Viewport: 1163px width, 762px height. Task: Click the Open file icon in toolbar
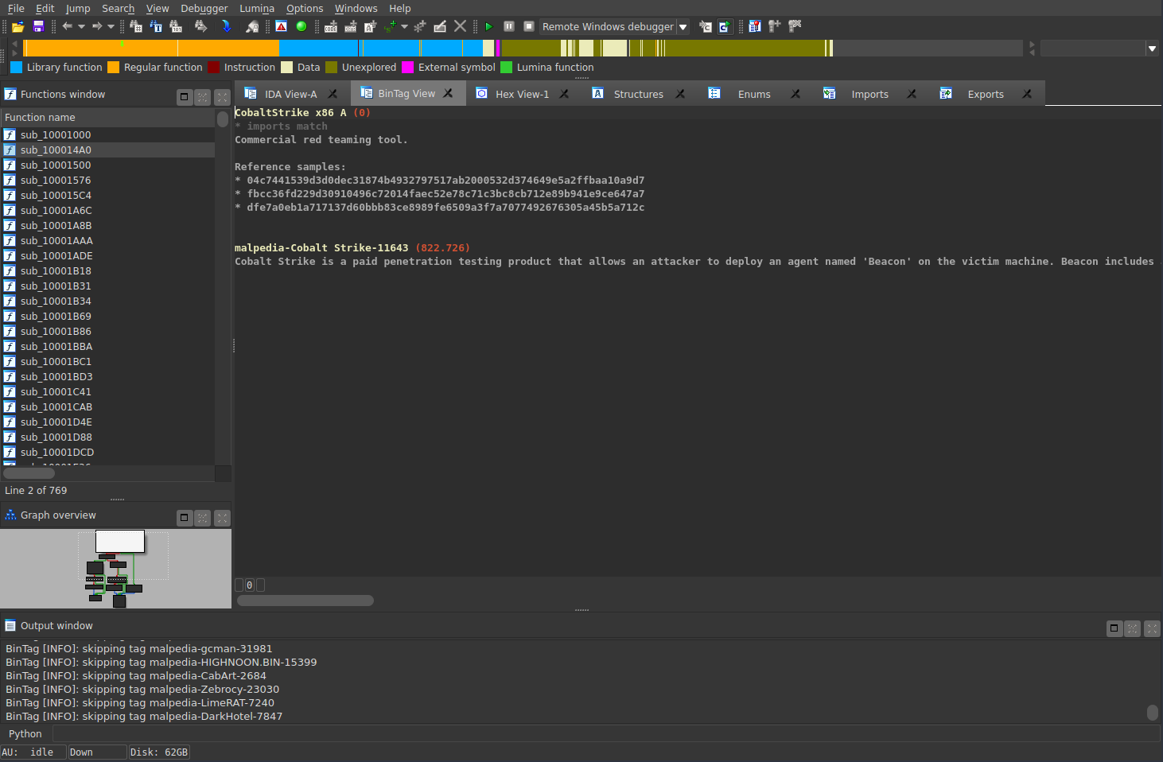coord(18,26)
